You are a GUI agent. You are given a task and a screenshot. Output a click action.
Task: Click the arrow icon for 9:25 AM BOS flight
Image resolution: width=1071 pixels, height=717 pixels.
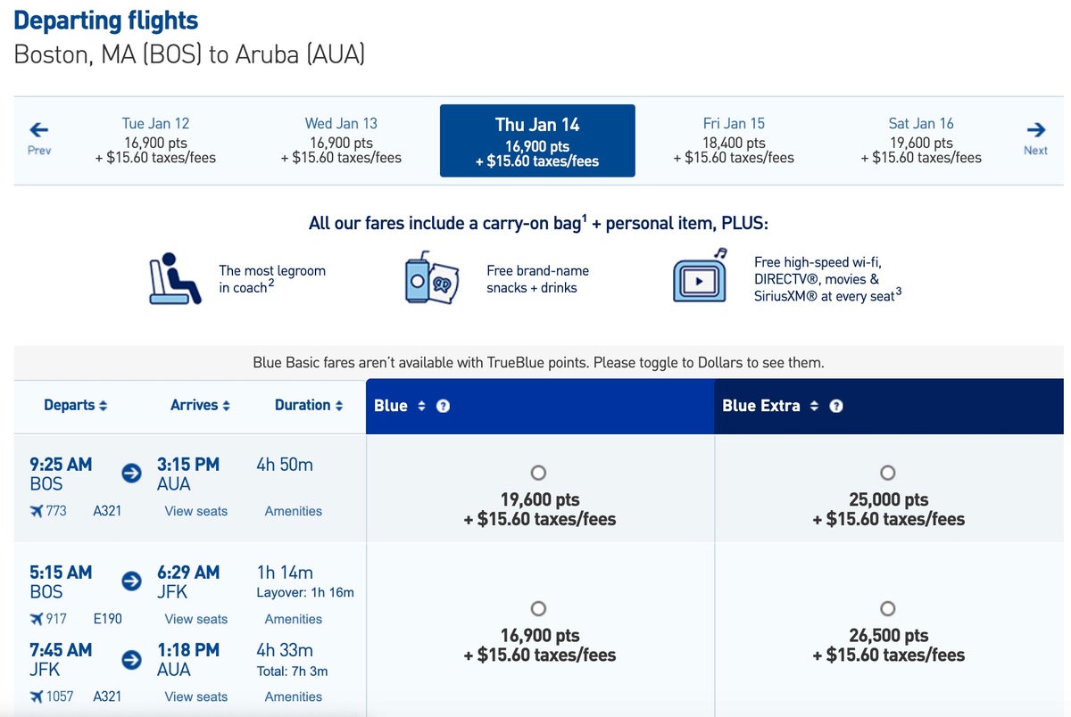tap(131, 474)
